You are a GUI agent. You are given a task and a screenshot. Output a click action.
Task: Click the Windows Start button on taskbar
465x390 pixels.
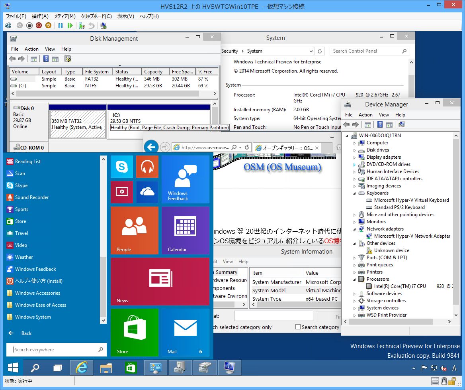coord(13,368)
